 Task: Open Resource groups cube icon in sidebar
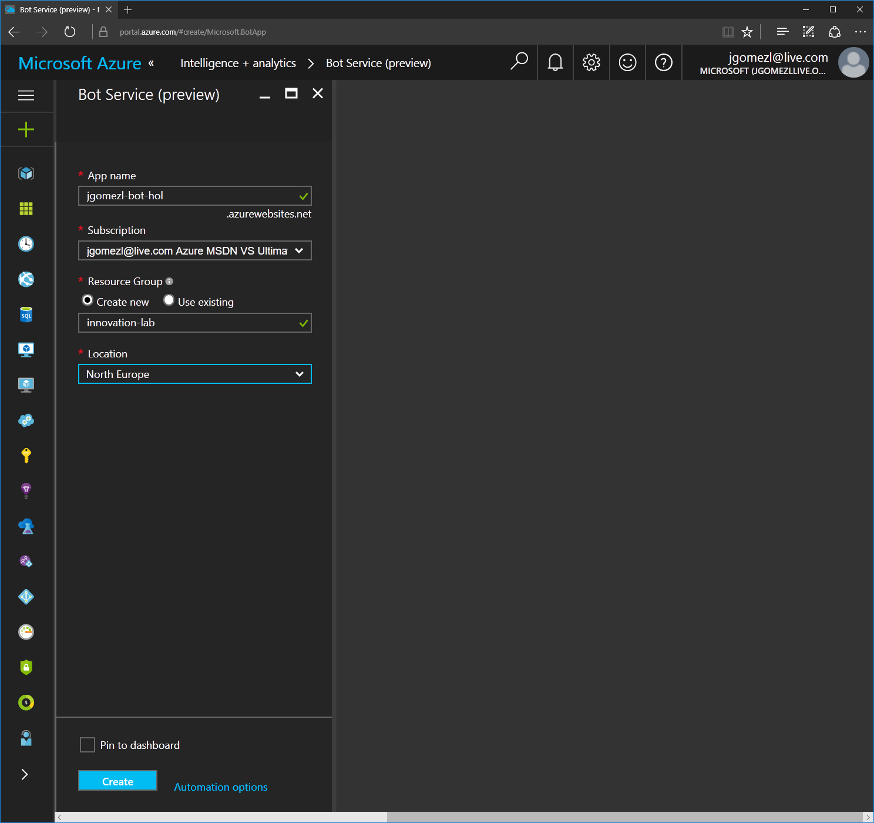[26, 173]
